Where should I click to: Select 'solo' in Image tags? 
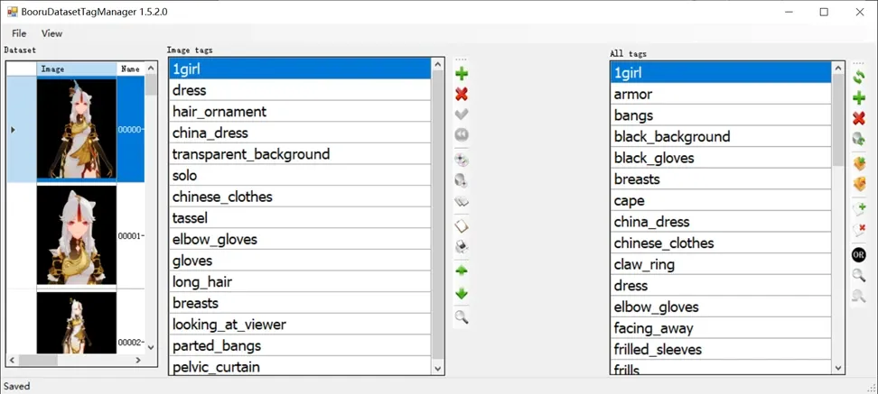coord(300,176)
